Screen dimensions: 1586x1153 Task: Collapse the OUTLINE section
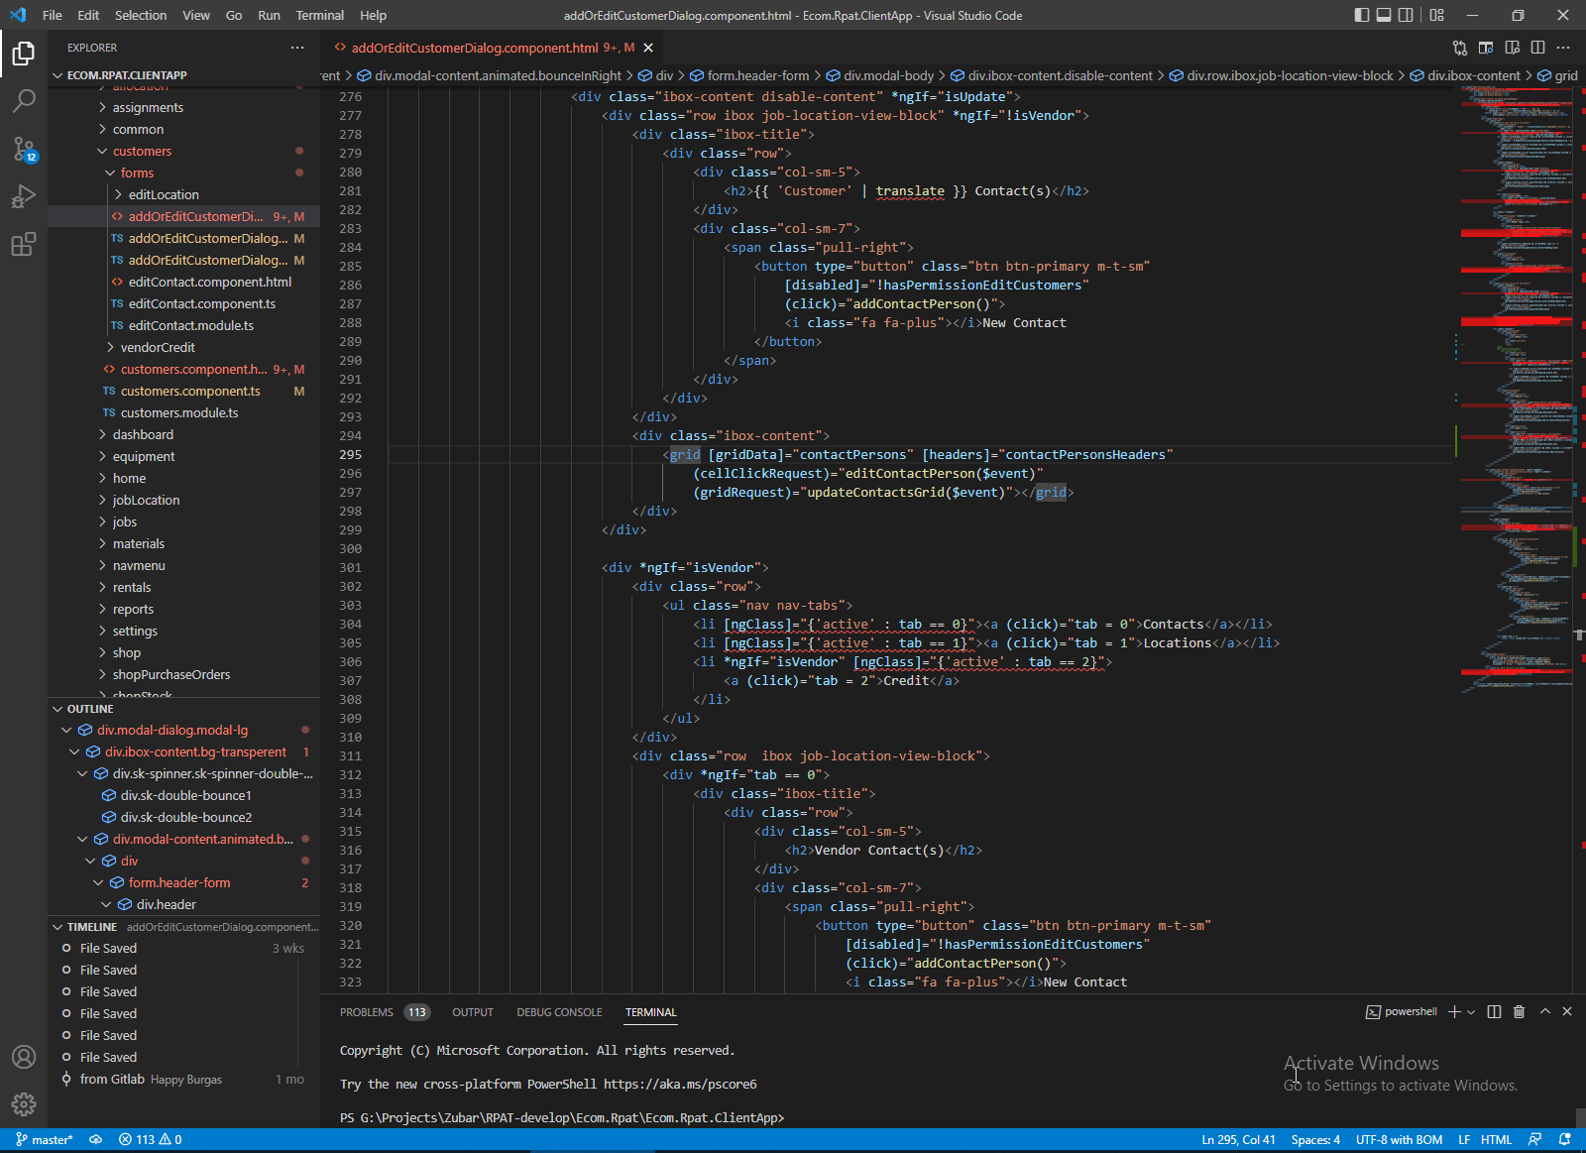point(89,709)
